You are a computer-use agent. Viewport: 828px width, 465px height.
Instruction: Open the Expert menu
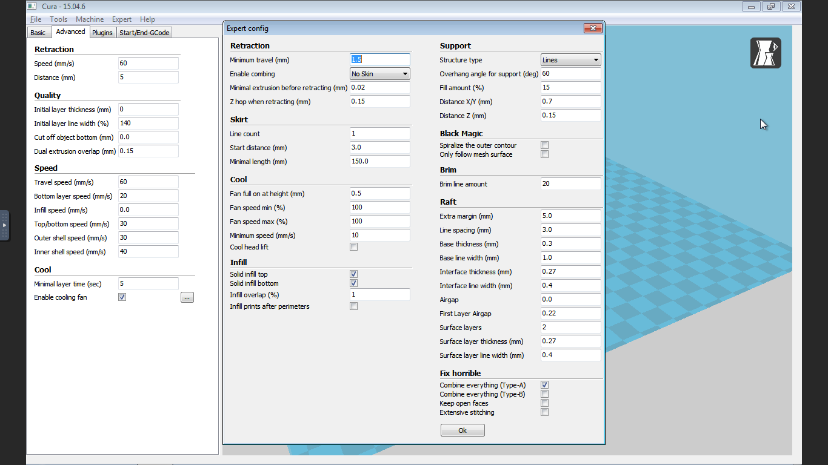click(x=122, y=19)
